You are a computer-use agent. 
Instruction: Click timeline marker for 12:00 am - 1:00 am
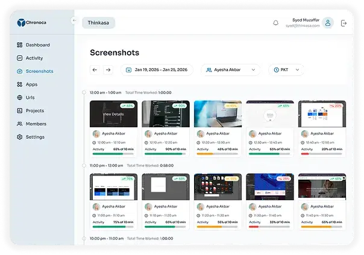84,92
